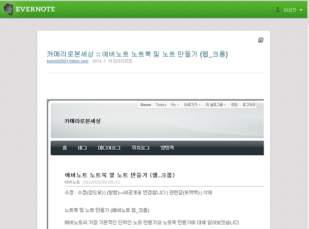This screenshot has width=309, height=229.
Task: Click the blog title 카메라로본세상 in banner
Action: pyautogui.click(x=82, y=121)
